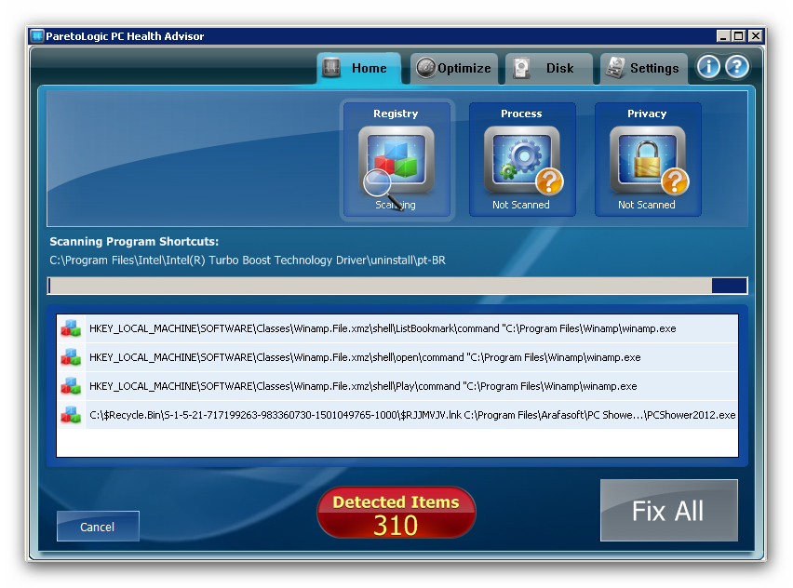Click the Fix All button
This screenshot has width=793, height=588.
point(668,510)
